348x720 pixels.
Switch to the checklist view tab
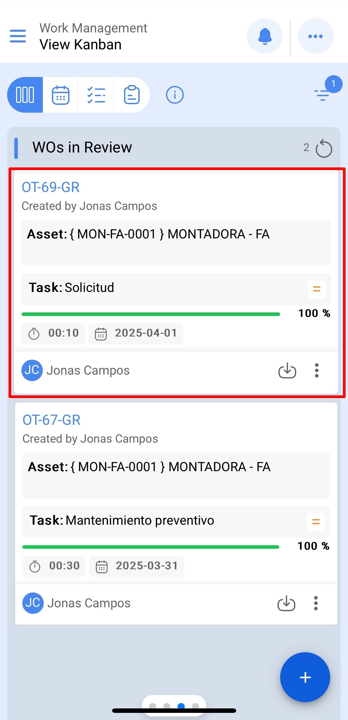tap(96, 95)
